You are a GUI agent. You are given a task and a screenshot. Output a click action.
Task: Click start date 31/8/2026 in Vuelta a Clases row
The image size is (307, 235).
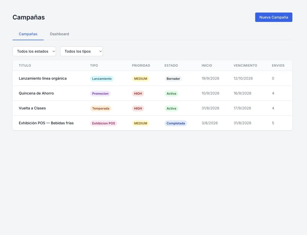point(210,108)
